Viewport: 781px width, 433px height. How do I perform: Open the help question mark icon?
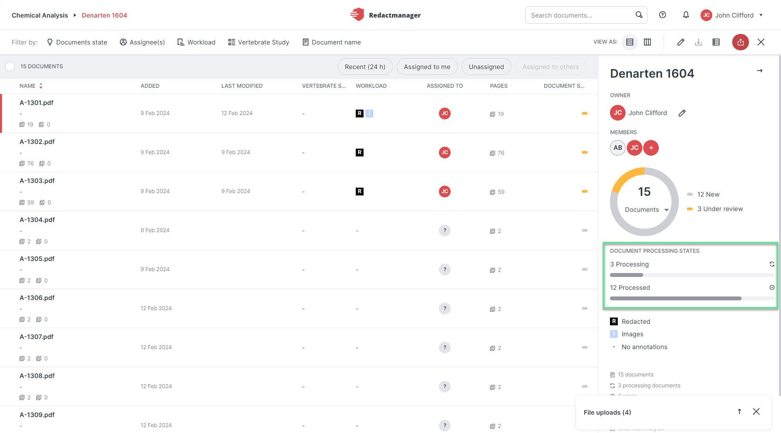(x=662, y=15)
